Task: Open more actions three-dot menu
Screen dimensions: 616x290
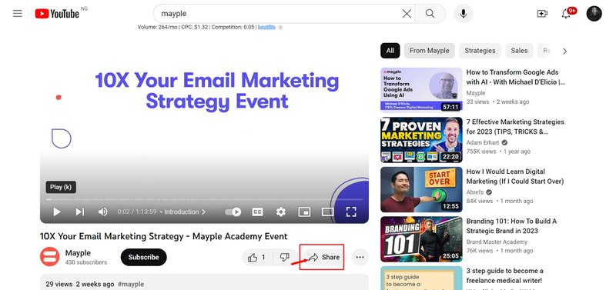Action: [360, 258]
